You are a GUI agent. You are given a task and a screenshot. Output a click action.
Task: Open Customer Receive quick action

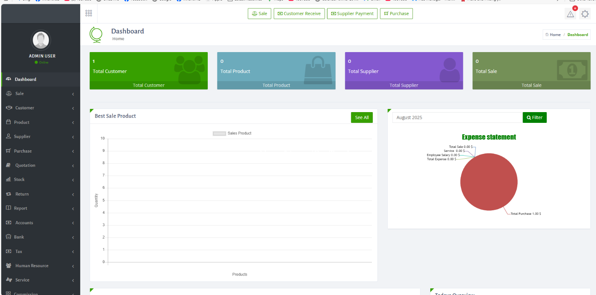(x=299, y=14)
